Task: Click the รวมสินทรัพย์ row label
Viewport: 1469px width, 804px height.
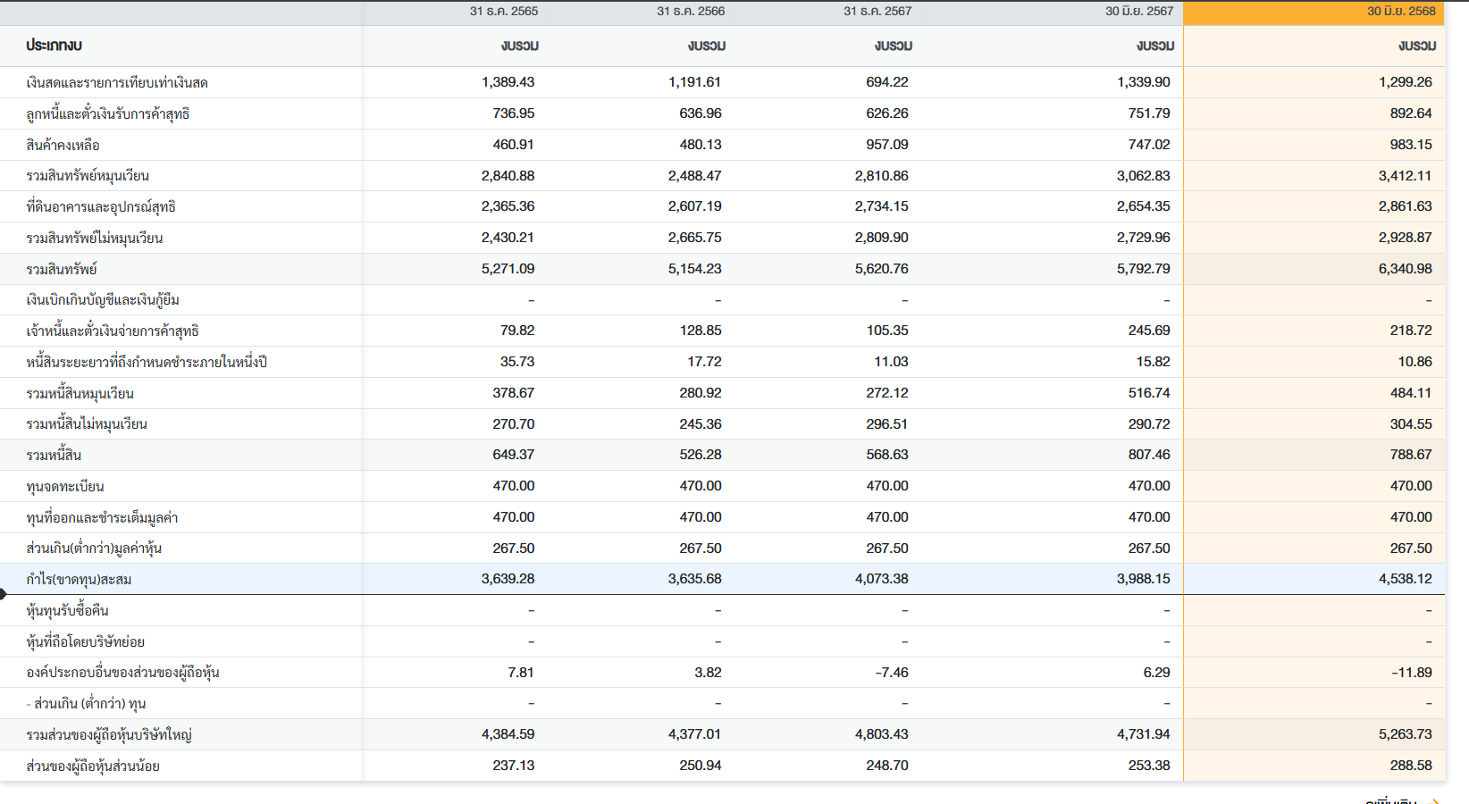Action: (62, 269)
